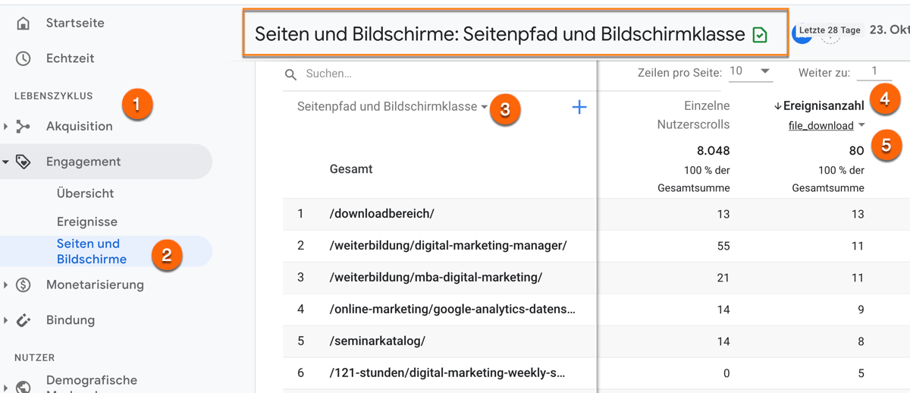910x393 pixels.
Task: Click scroll value 55 in row 2
Action: 723,246
